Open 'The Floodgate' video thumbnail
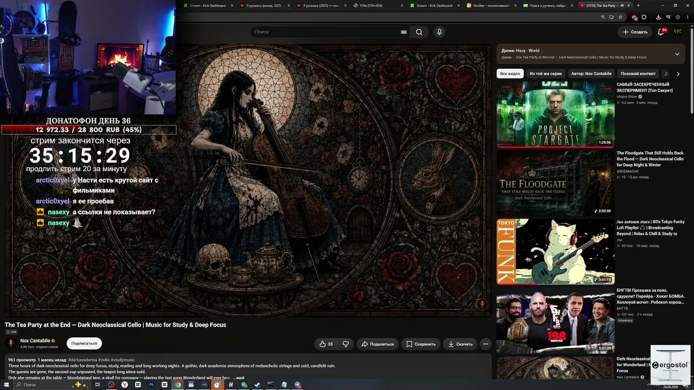 point(555,183)
